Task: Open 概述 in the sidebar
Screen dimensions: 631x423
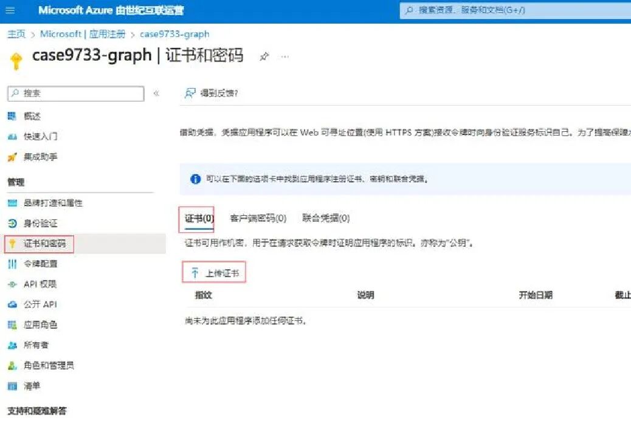Action: click(32, 116)
